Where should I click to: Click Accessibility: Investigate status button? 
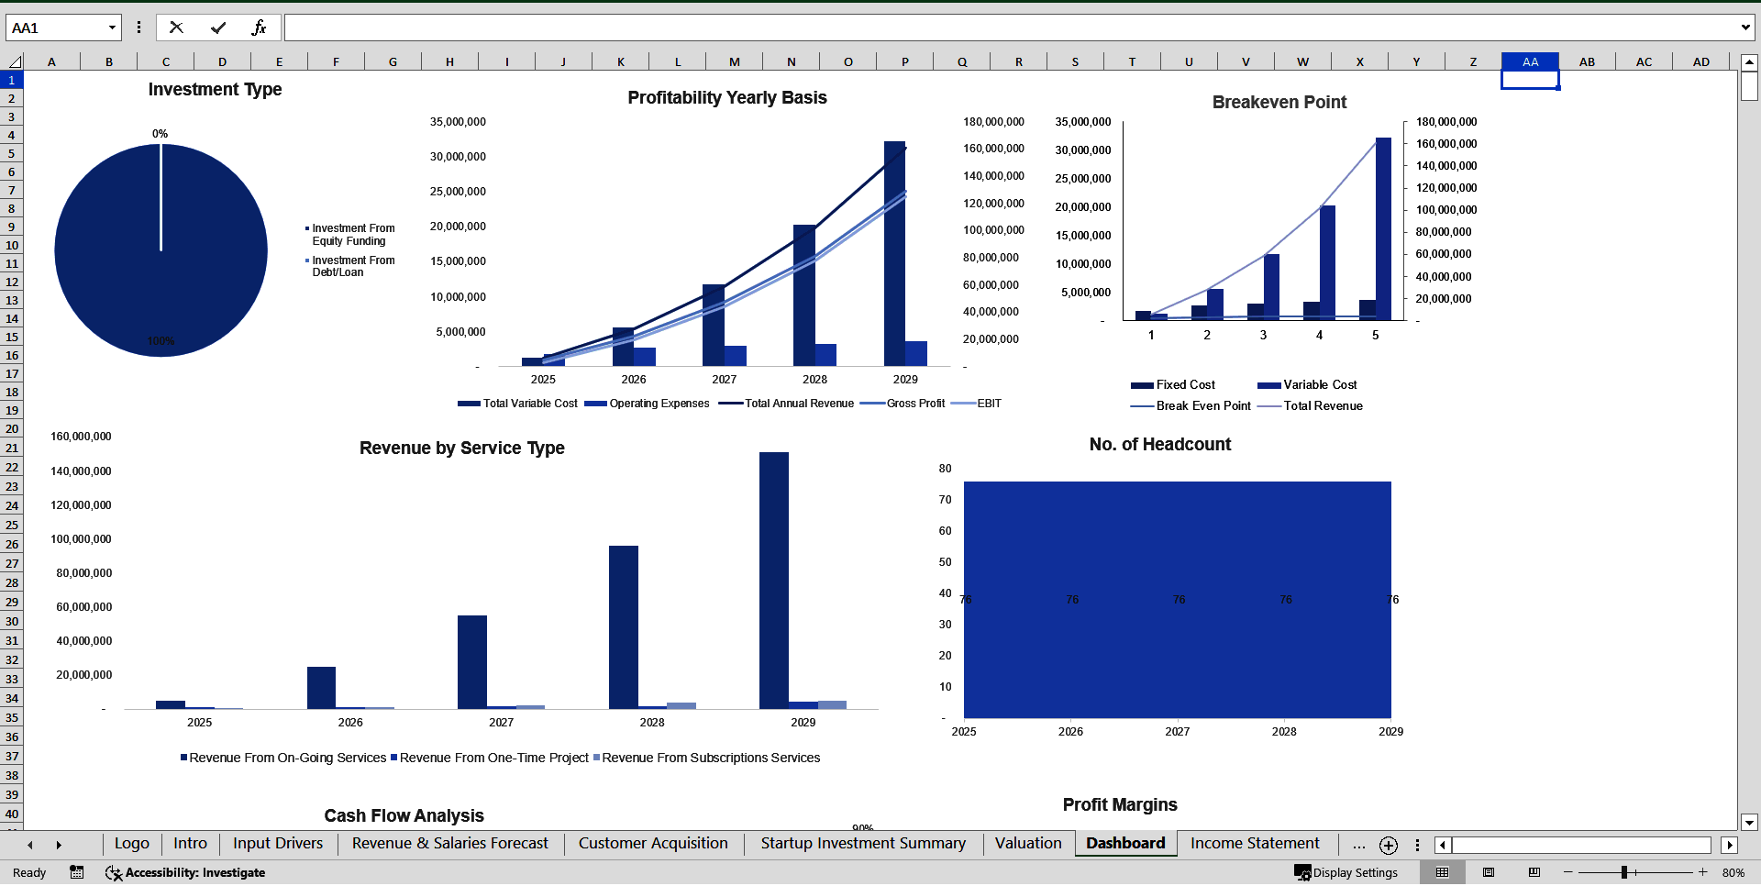coord(185,872)
